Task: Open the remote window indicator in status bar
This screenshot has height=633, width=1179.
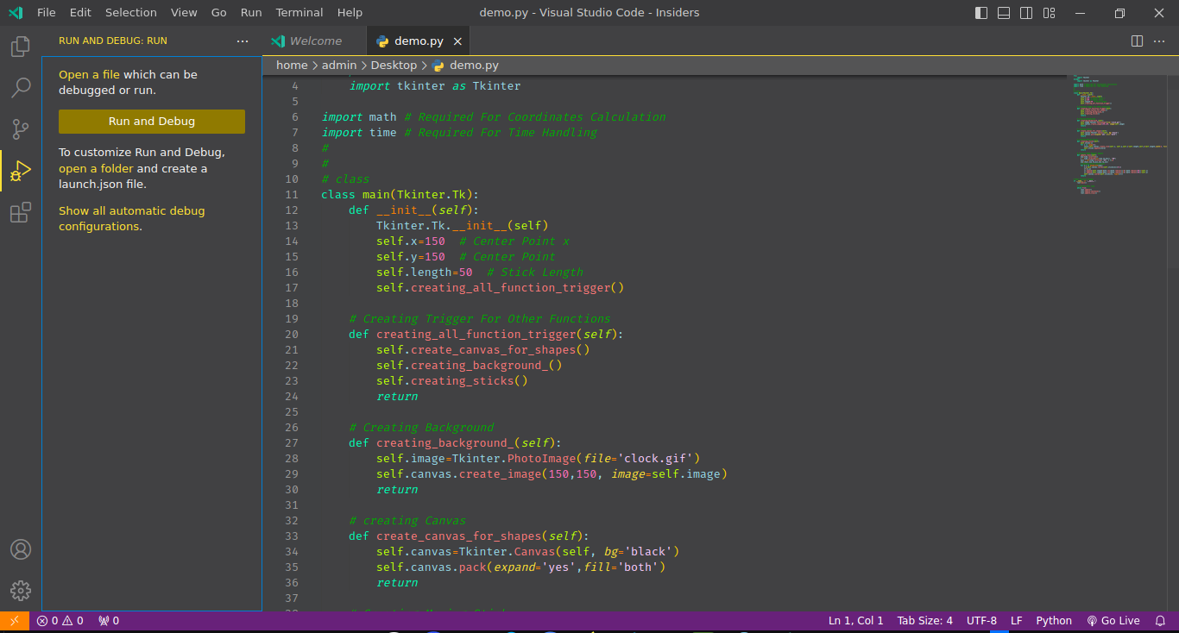Action: pyautogui.click(x=15, y=621)
